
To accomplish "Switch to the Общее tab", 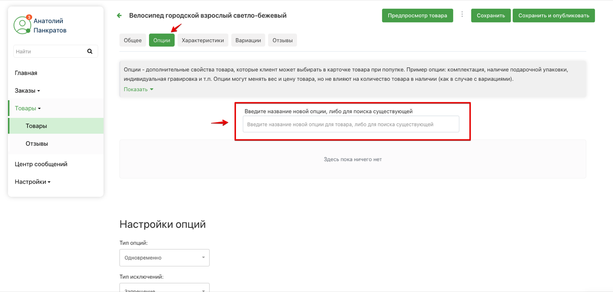I will (x=133, y=40).
